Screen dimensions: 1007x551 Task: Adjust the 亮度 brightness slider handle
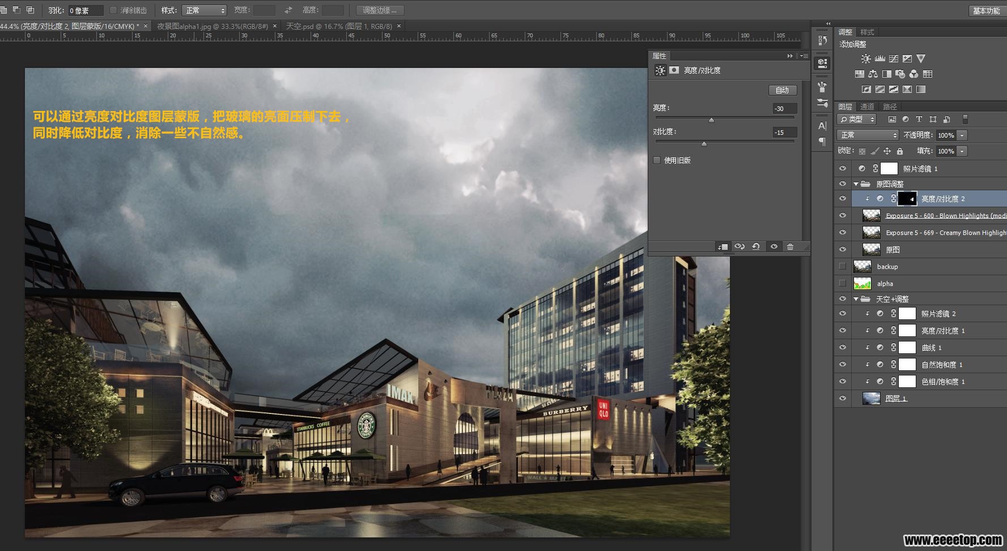pos(711,120)
